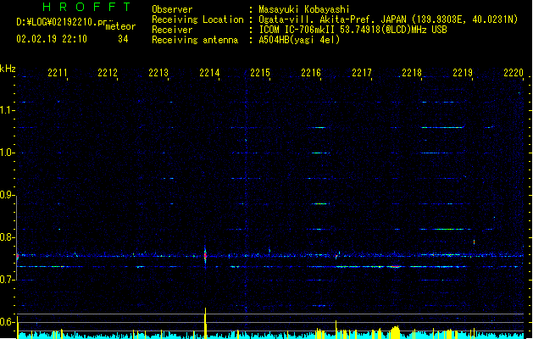
Task: Click the meteor label
Action: (x=120, y=26)
